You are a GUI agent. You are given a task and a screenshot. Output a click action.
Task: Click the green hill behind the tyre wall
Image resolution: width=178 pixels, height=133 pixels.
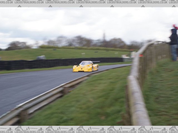click(x=70, y=53)
